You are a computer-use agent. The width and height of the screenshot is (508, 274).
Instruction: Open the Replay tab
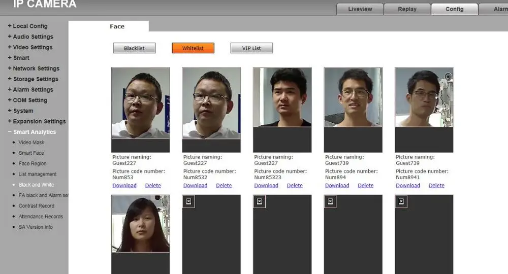coord(407,9)
